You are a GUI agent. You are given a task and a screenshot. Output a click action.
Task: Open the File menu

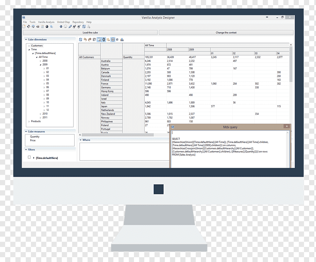(25, 22)
